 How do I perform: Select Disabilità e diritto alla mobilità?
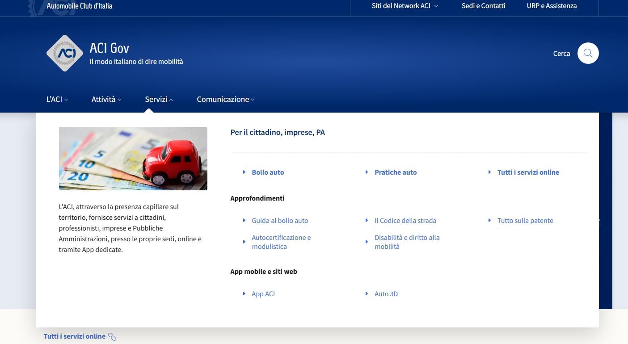click(407, 242)
